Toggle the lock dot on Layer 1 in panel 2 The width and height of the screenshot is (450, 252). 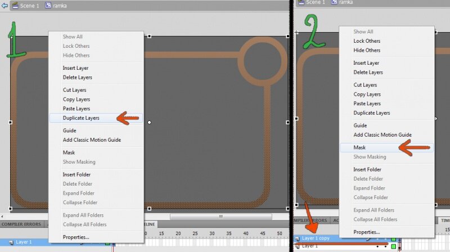[384, 246]
